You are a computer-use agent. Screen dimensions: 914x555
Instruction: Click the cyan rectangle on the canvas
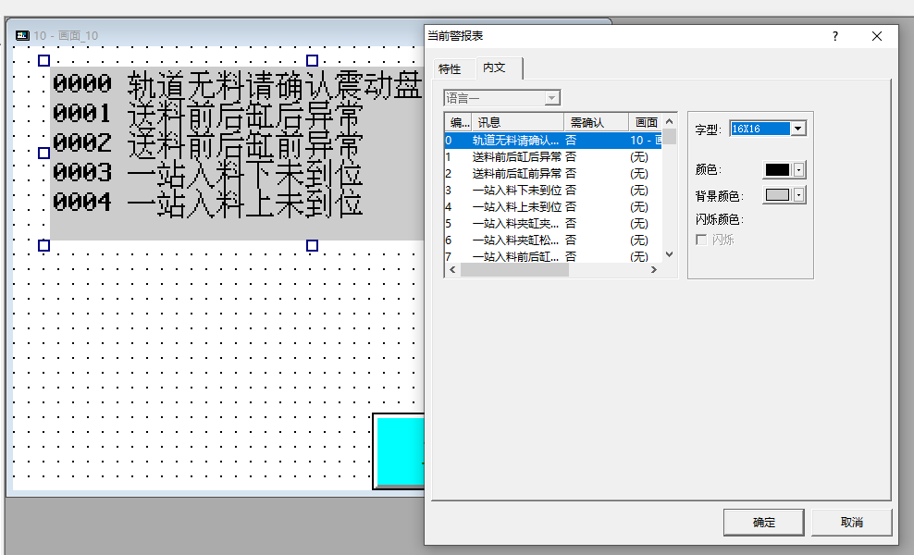(399, 450)
